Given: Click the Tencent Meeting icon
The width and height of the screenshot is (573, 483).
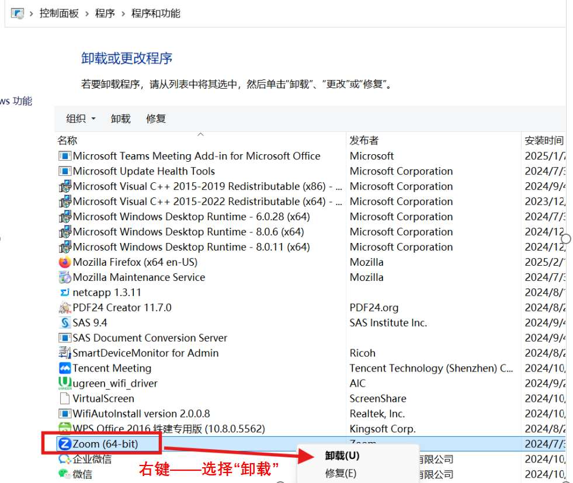Looking at the screenshot, I should (x=65, y=368).
